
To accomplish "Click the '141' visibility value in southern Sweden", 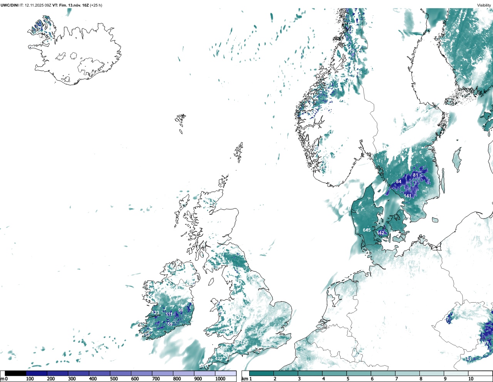I will click(407, 196).
